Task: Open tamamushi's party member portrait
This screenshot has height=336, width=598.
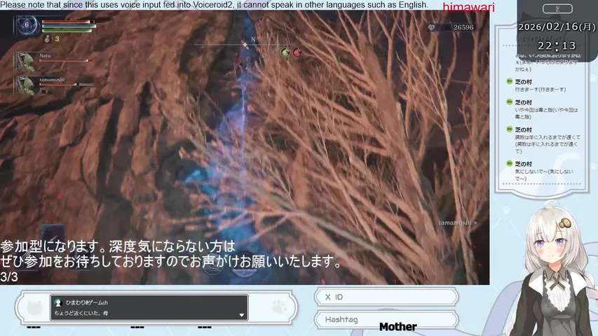Action: [x=25, y=85]
